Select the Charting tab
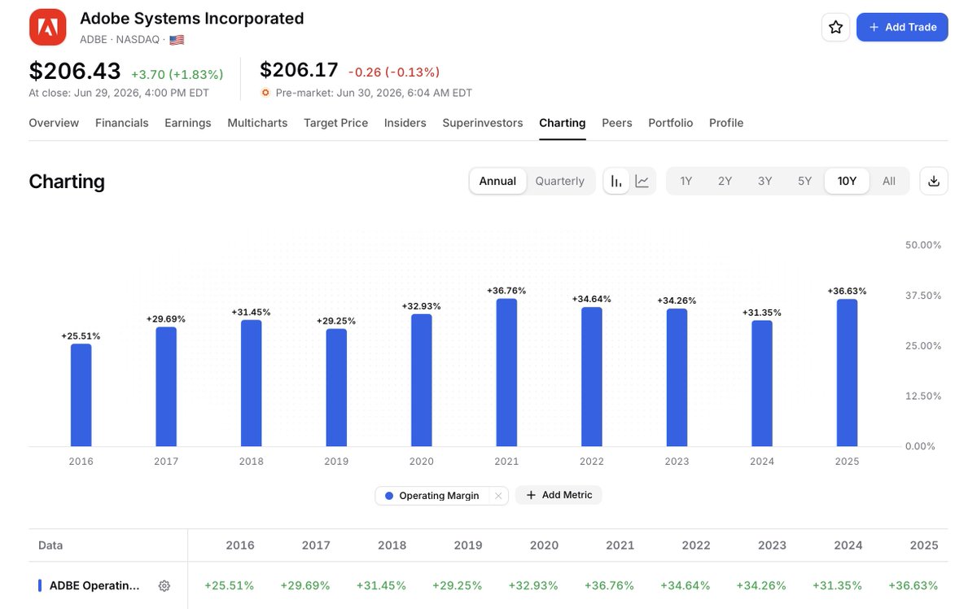The height and width of the screenshot is (609, 977). click(563, 123)
